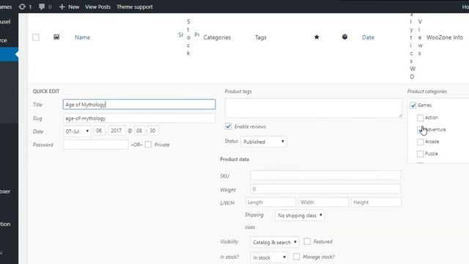Open the Visibility dropdown Catalog & search

point(275,242)
